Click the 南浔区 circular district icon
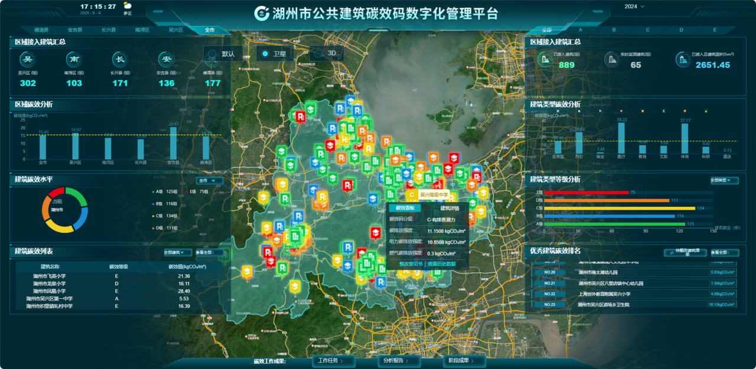This screenshot has width=756, height=369. [x=74, y=59]
